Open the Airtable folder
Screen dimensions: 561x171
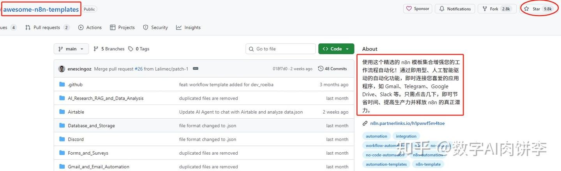pyautogui.click(x=76, y=112)
